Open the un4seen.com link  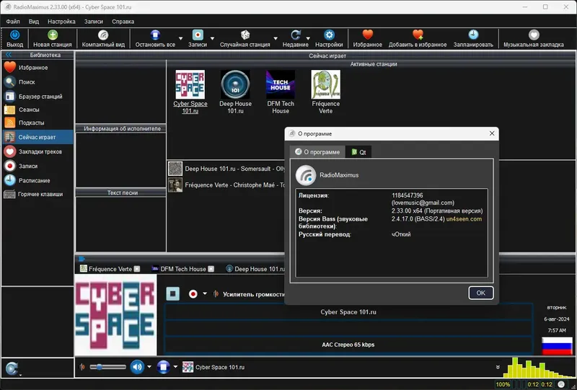click(464, 219)
